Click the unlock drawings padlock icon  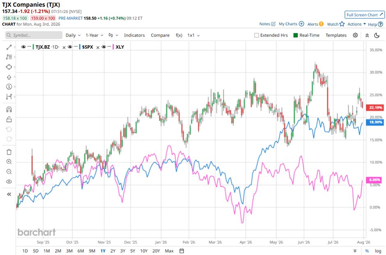pos(9,119)
